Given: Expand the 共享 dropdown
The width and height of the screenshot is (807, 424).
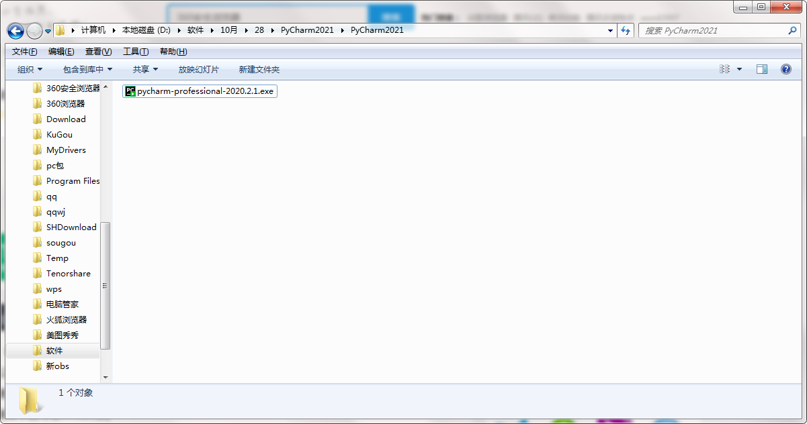Looking at the screenshot, I should 145,69.
